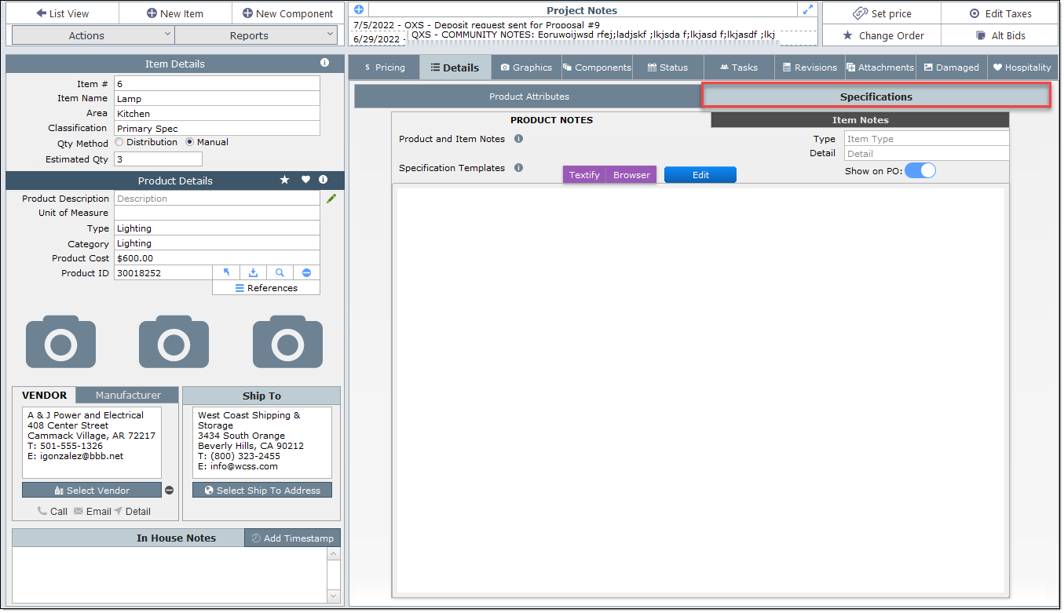Click the Product Cost field showing $600.00
This screenshot has height=613, width=1064.
click(x=217, y=258)
